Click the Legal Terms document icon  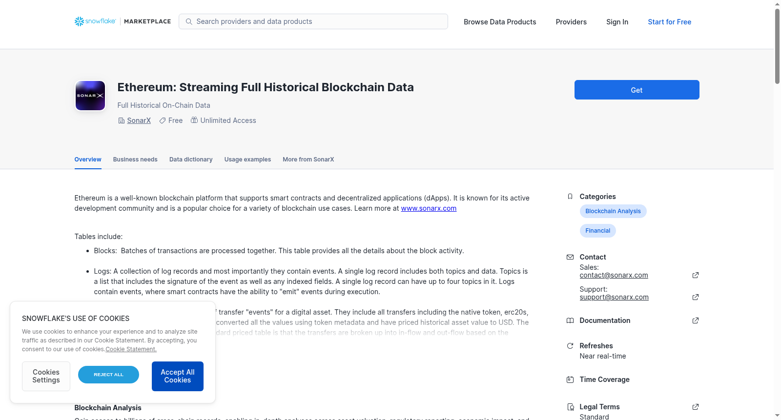click(x=570, y=407)
